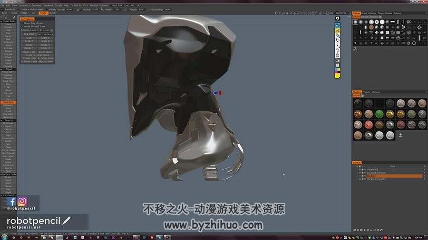Switch to the Retopo room tab
This screenshot has height=240, width=428.
click(24, 13)
